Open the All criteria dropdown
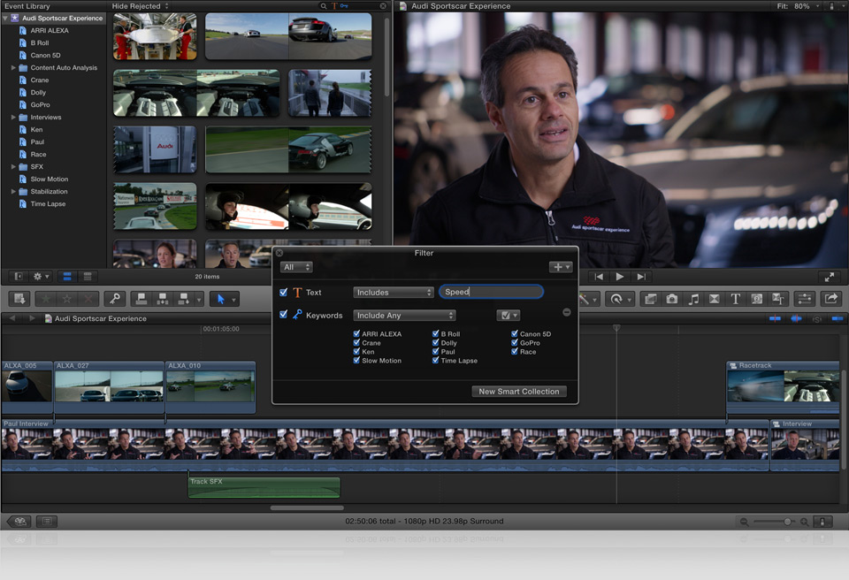The image size is (849, 580). pos(296,267)
